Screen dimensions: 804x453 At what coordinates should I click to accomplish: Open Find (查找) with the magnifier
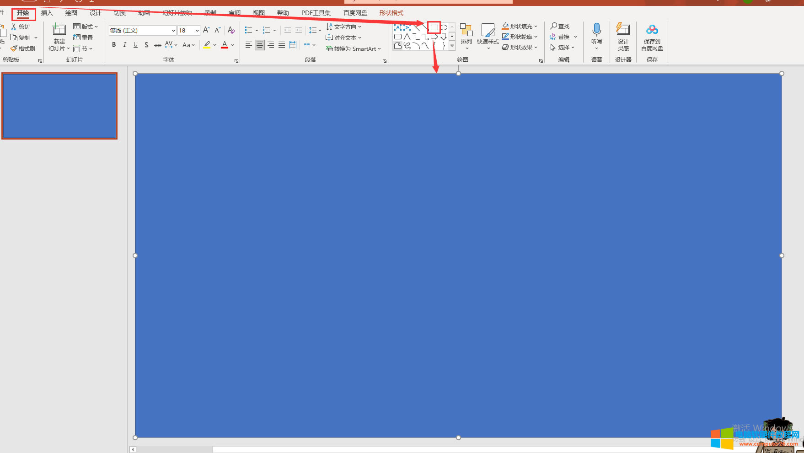click(560, 27)
